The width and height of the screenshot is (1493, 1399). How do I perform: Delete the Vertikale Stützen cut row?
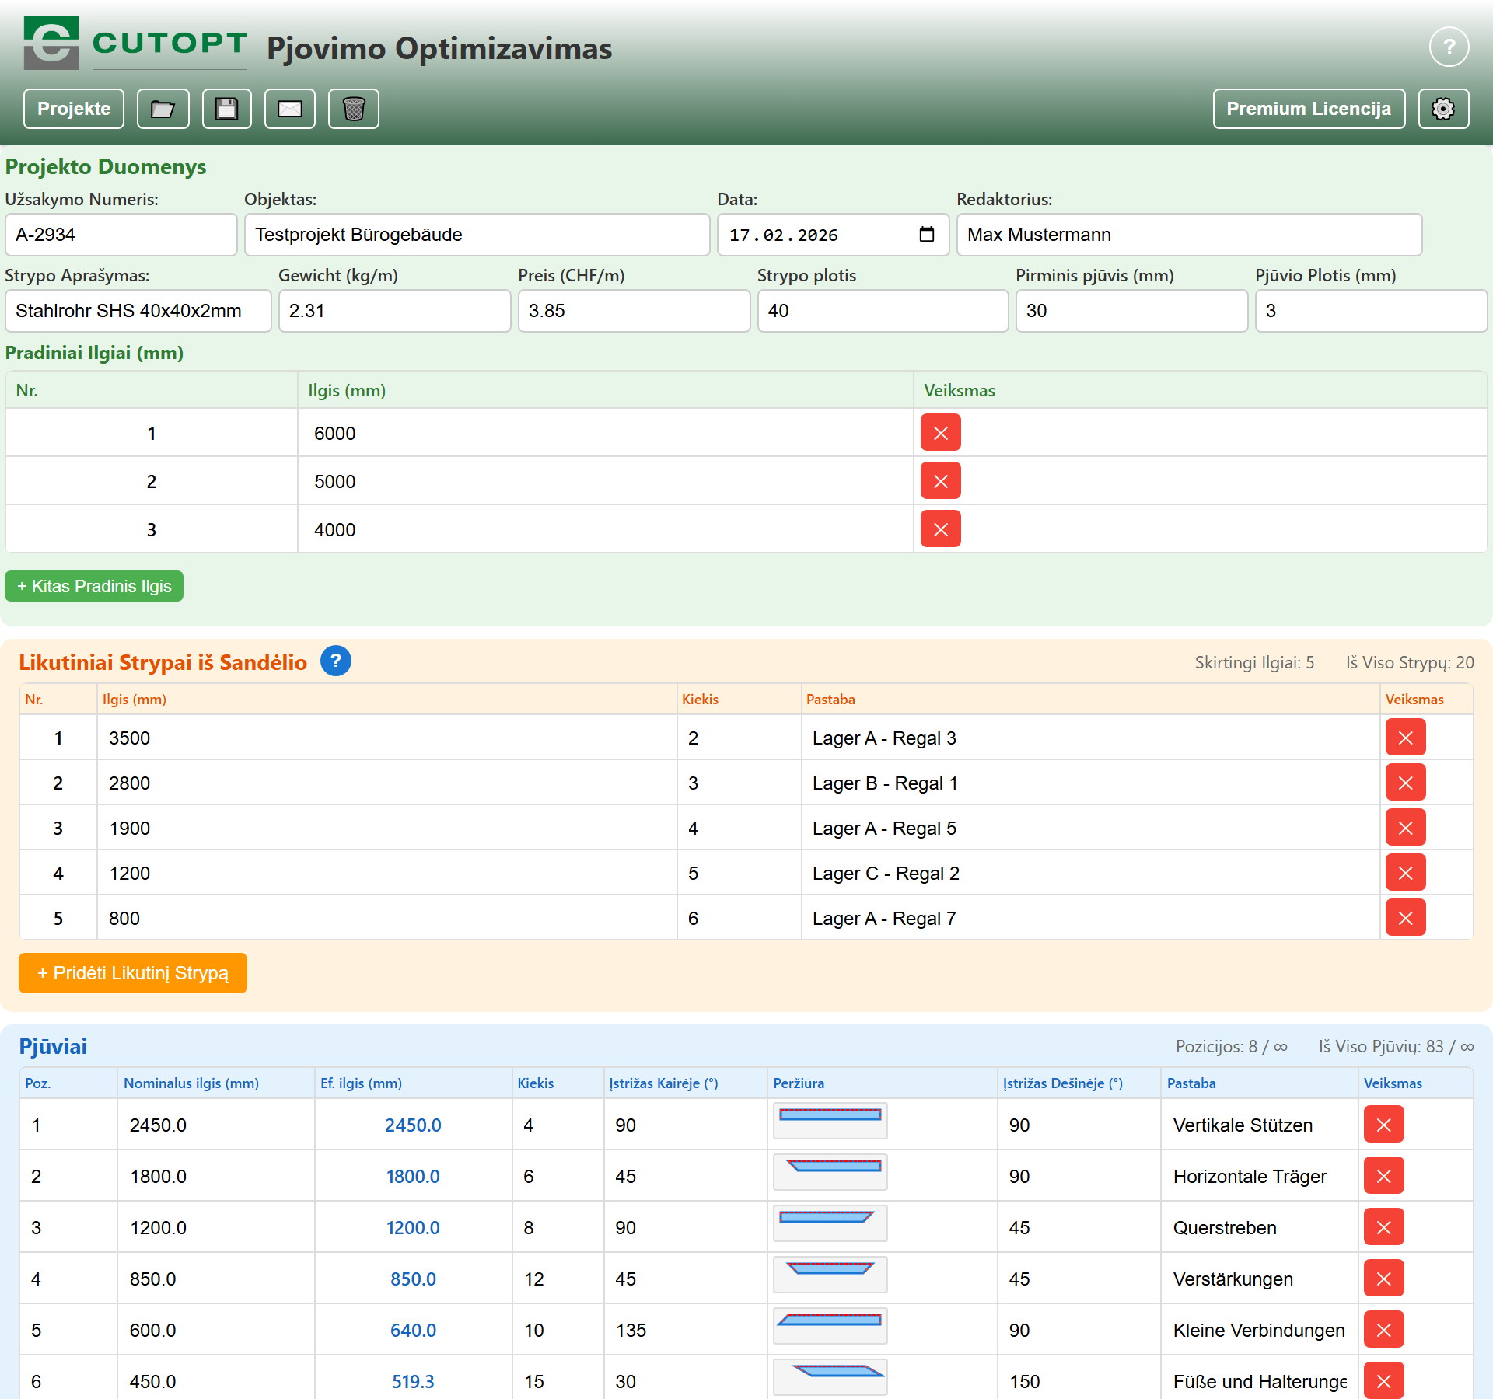[1383, 1125]
